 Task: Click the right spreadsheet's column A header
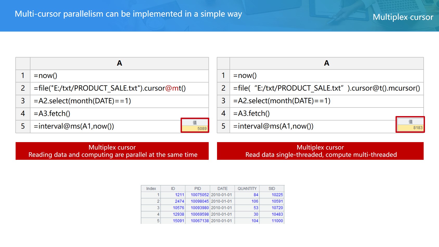click(326, 63)
